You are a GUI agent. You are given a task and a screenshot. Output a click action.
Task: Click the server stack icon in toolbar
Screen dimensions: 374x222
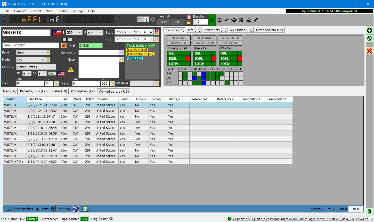tap(241, 20)
